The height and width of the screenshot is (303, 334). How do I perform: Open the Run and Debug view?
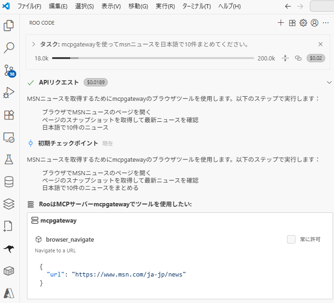[x=9, y=92]
